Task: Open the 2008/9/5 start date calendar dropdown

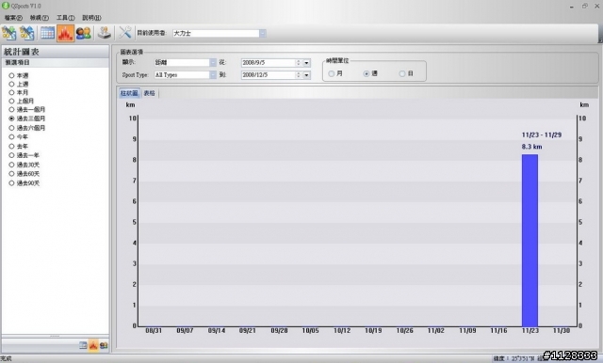Action: [x=306, y=63]
